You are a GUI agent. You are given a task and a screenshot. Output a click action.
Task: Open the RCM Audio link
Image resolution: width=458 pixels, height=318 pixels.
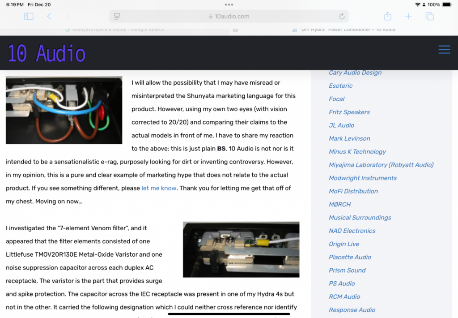click(344, 297)
